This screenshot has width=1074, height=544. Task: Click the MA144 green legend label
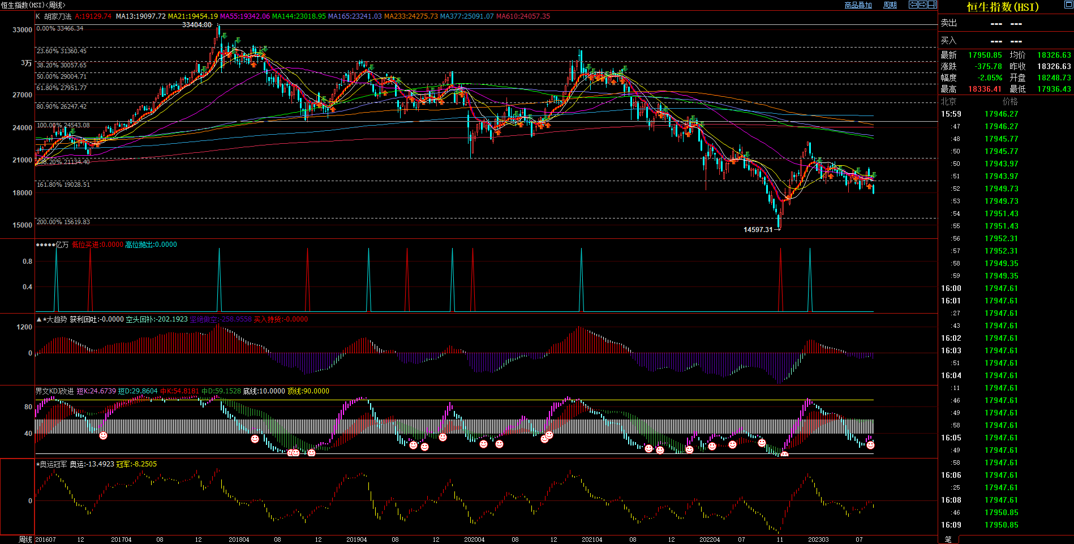coord(299,16)
